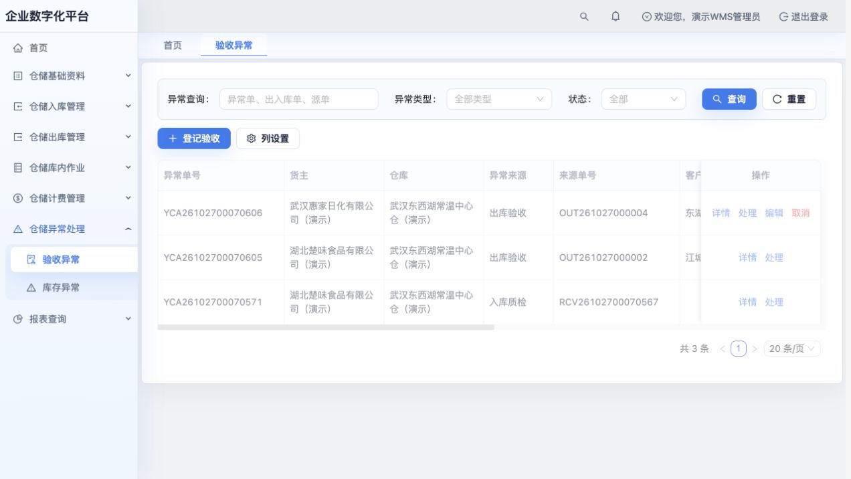Click the user icon beside 欢迎您
This screenshot has height=479, width=851.
[x=646, y=17]
